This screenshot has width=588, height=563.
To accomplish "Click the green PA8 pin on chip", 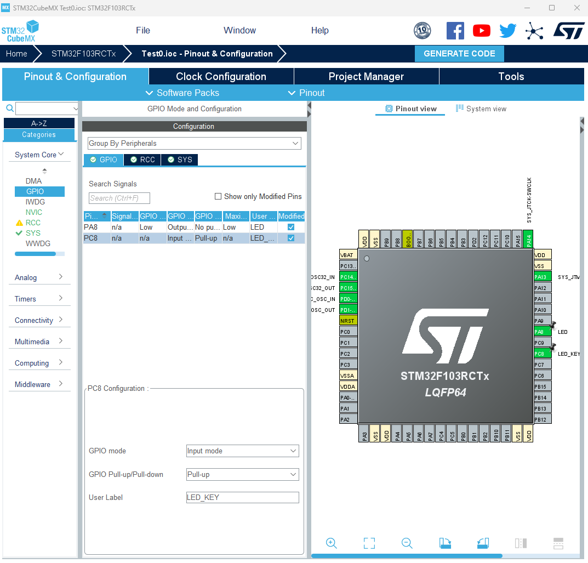I will pos(543,332).
